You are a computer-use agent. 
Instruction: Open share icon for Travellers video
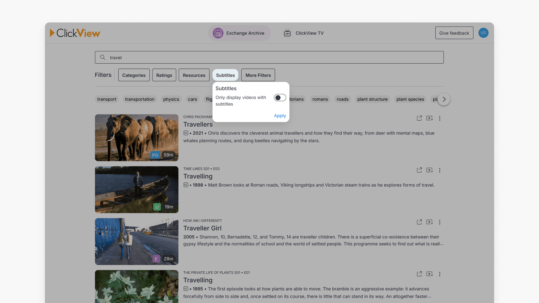point(419,118)
